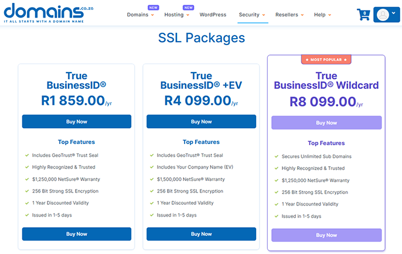Screen dimensions: 402x254
Task: Click top Buy Now for BusinessID +EV
Action: click(201, 122)
